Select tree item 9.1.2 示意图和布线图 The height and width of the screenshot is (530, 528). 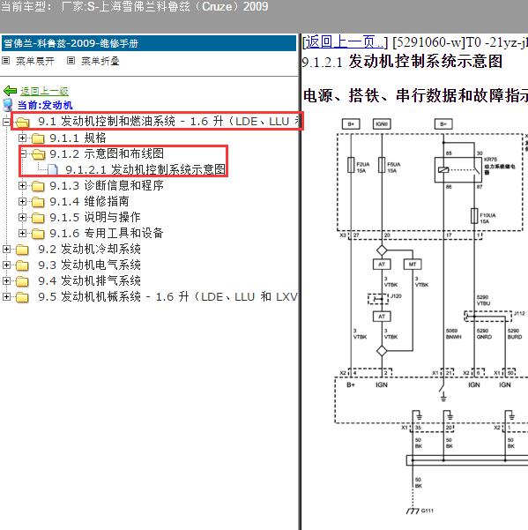point(107,153)
